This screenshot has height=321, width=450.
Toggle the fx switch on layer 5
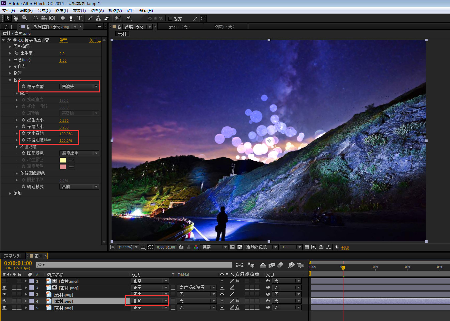238,308
